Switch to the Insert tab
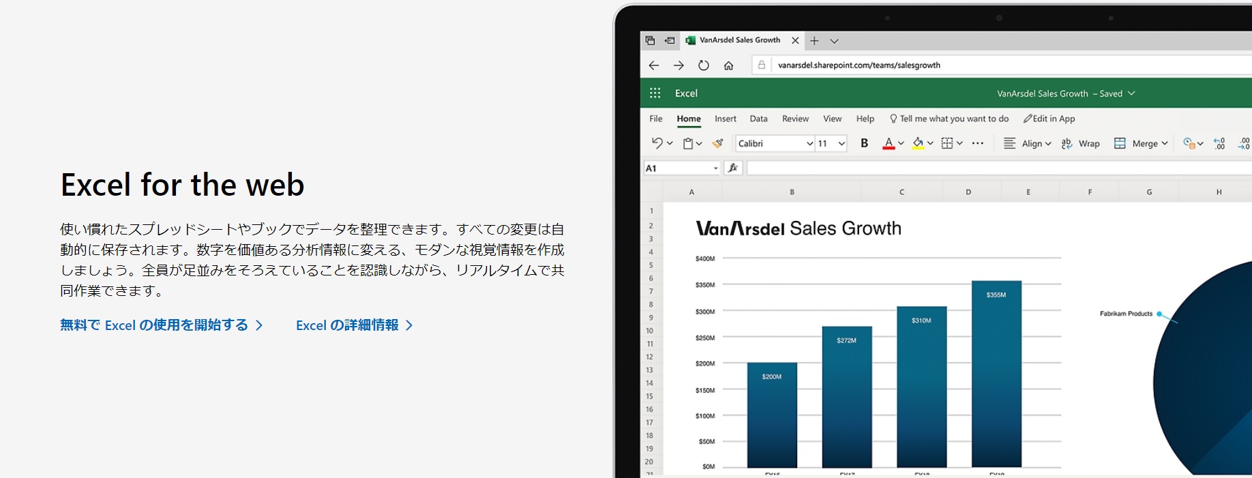This screenshot has width=1252, height=478. coord(726,119)
